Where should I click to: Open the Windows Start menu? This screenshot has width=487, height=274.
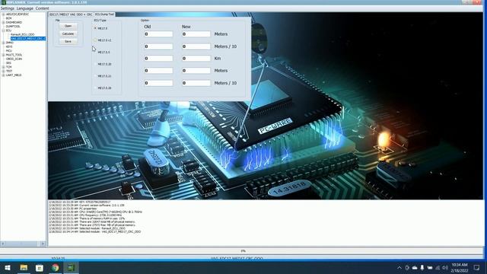coord(8,268)
